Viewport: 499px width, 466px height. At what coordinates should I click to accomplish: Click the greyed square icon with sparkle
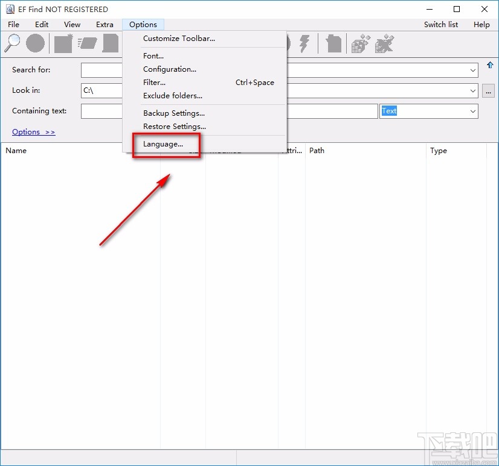tap(63, 43)
